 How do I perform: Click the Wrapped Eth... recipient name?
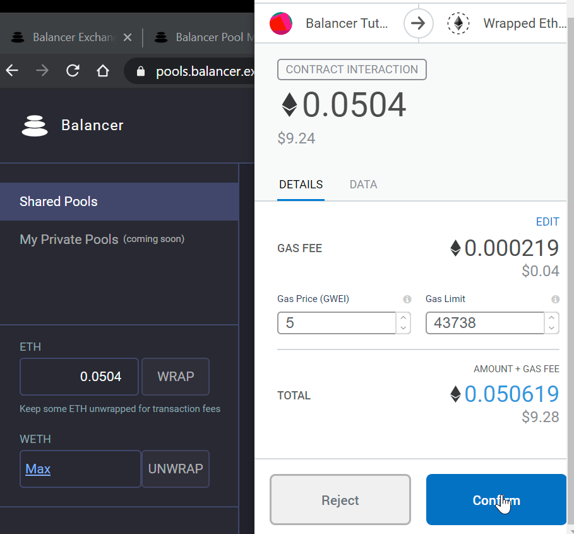pyautogui.click(x=525, y=23)
